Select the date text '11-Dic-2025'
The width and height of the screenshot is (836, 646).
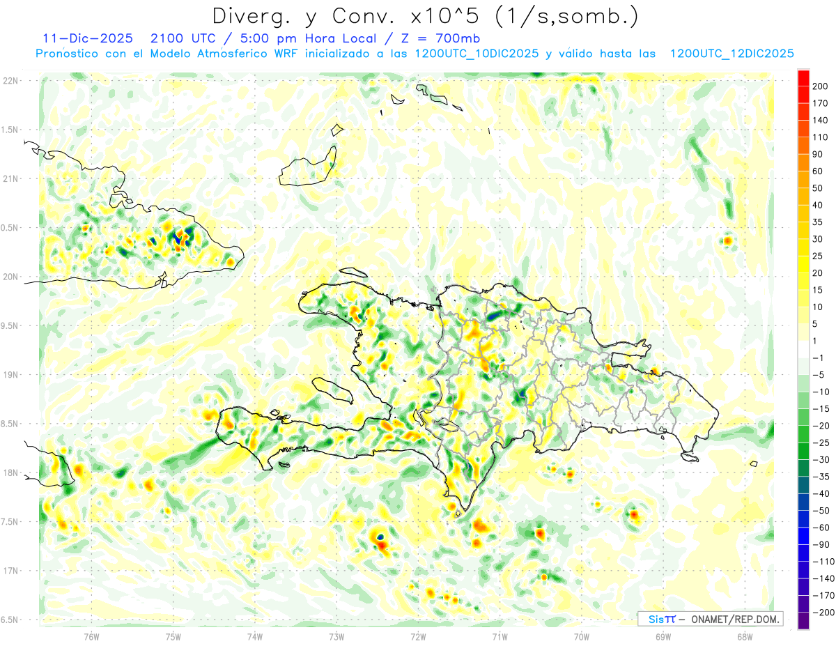(87, 38)
